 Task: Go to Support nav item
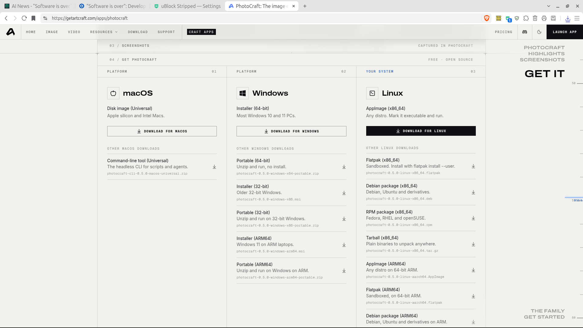pos(166,32)
